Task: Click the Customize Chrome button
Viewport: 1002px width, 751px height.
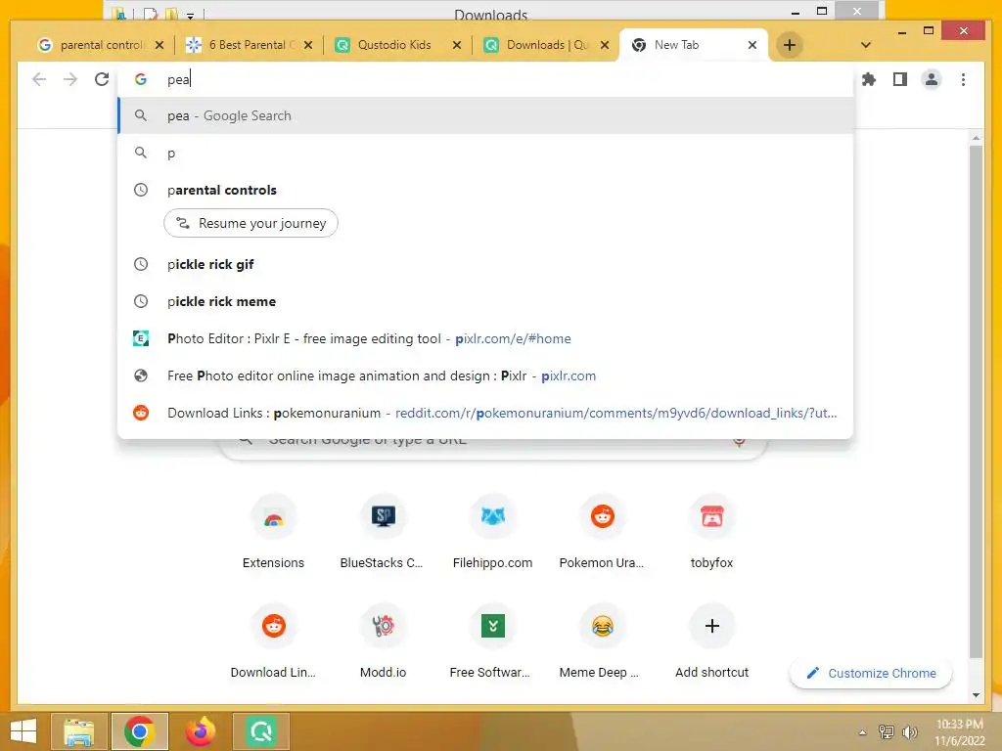Action: [871, 673]
